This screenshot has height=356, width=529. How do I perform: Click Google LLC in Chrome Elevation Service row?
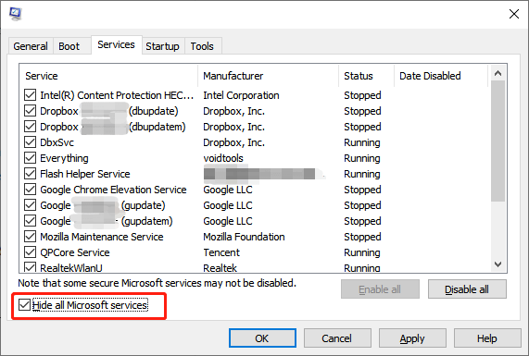tap(228, 190)
